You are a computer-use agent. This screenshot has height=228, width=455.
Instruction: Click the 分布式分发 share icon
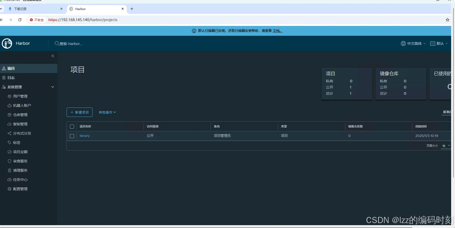(10, 133)
